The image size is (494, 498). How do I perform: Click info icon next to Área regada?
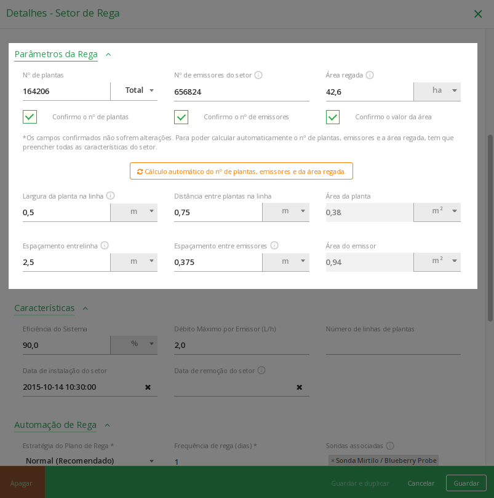[370, 75]
